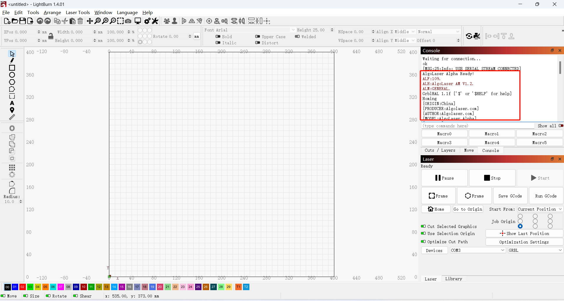Select the blue 01 layer color swatch

15,287
